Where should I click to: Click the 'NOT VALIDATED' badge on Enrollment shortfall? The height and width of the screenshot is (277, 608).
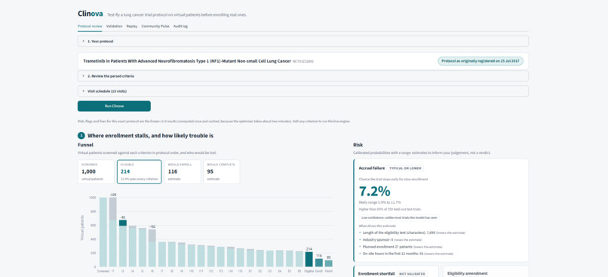point(413,273)
